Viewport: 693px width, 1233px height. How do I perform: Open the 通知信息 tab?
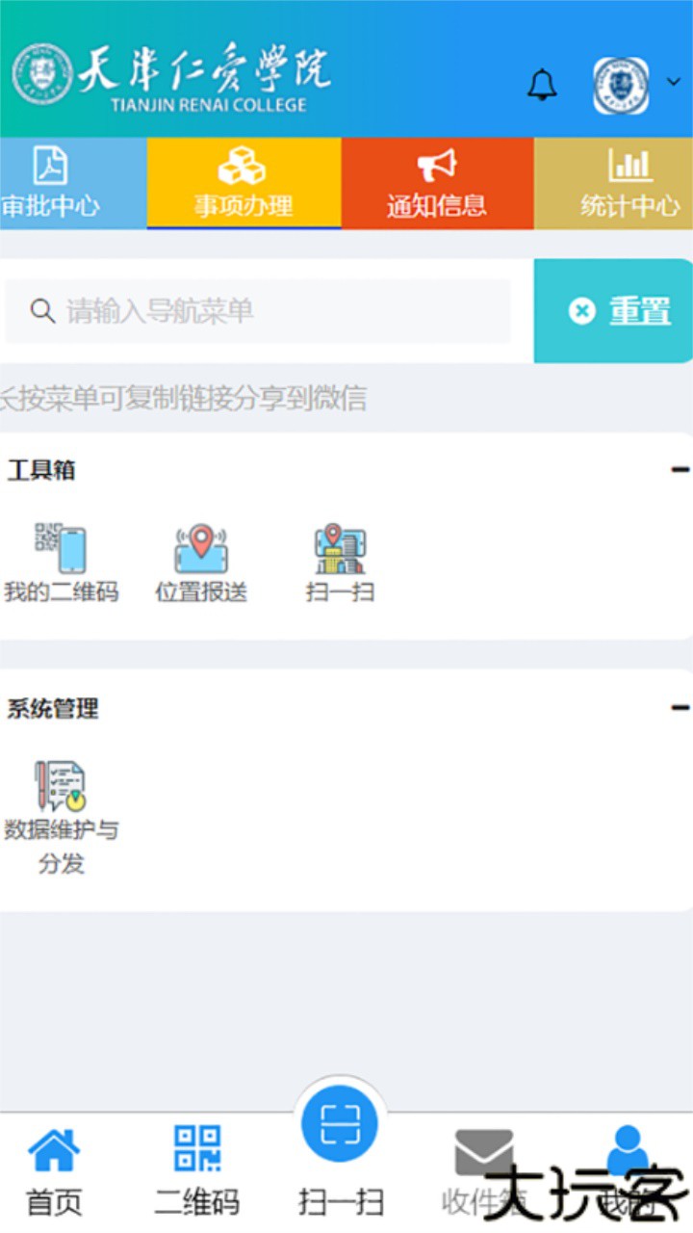(437, 183)
